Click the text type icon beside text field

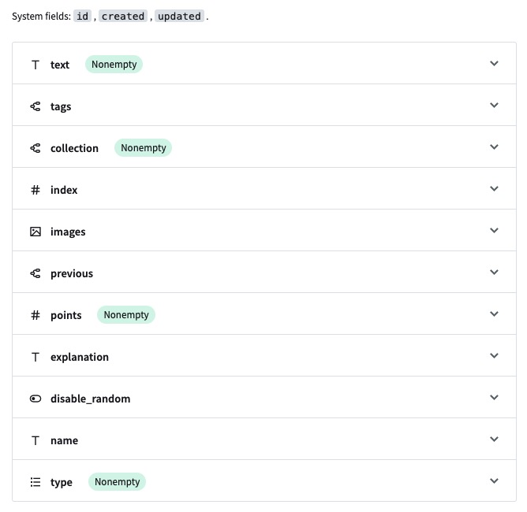point(36,65)
